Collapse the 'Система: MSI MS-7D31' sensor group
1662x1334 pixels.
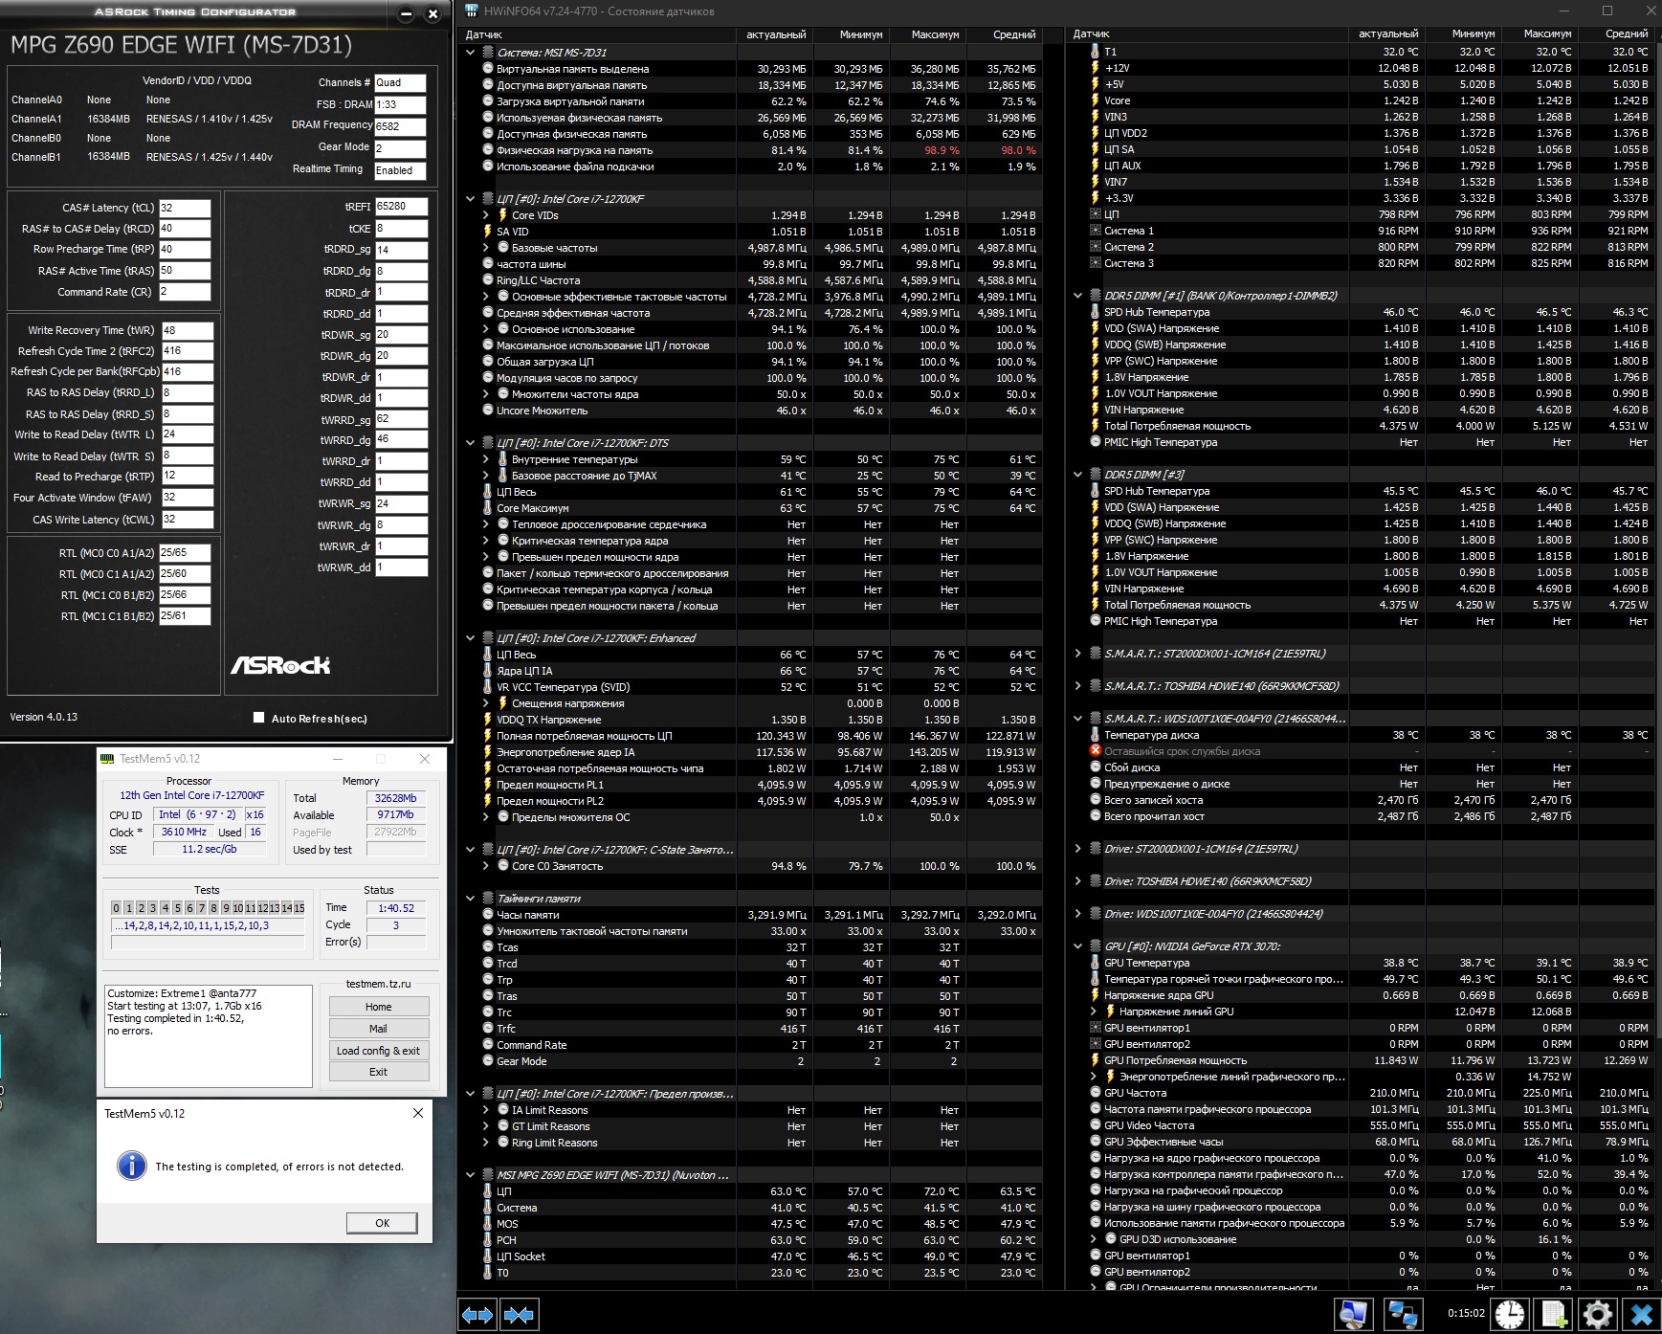[470, 53]
